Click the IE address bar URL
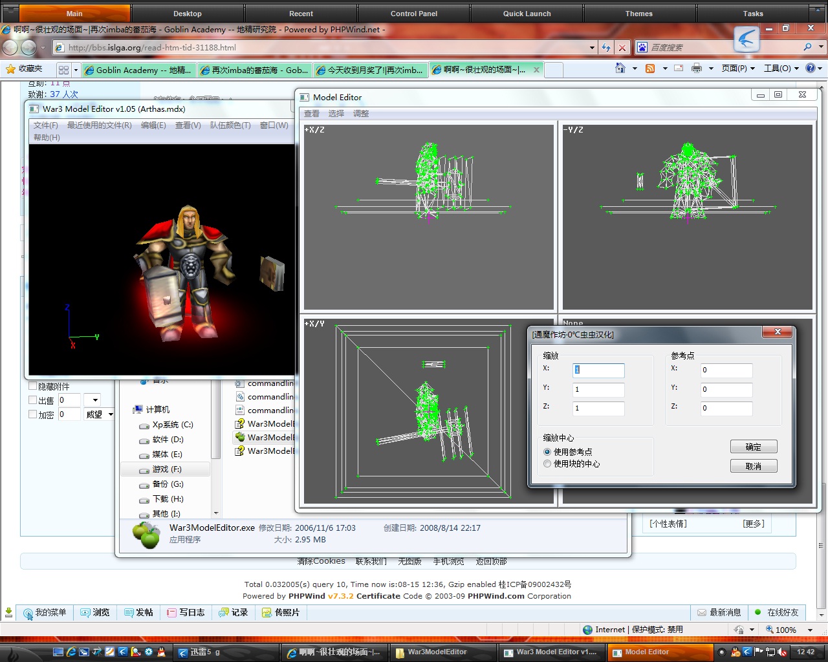The height and width of the screenshot is (662, 828). [152, 47]
